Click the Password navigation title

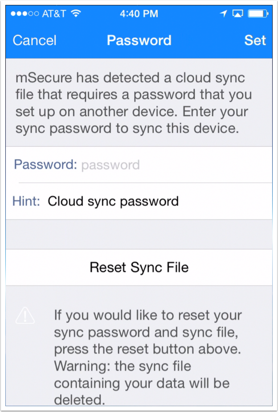[139, 41]
